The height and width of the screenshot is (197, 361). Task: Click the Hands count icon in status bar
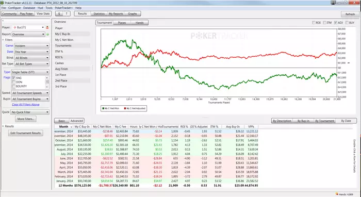(337, 194)
